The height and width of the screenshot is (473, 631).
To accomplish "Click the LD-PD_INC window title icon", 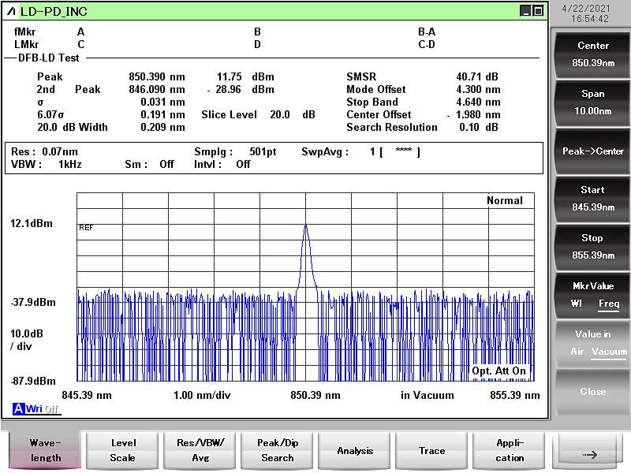I will coord(11,11).
